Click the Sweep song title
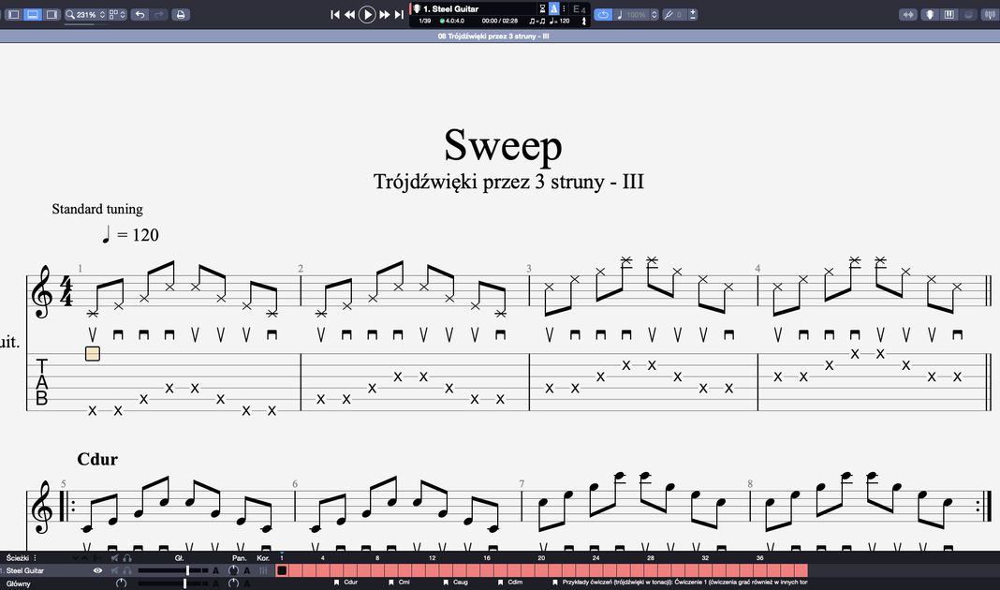Screen dimensions: 1000x590 click(x=503, y=146)
